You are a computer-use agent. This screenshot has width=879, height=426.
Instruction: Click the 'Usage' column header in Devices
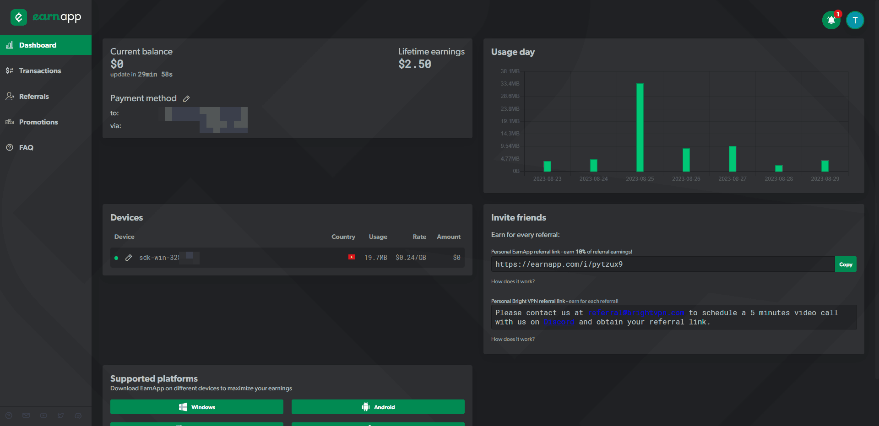point(378,237)
